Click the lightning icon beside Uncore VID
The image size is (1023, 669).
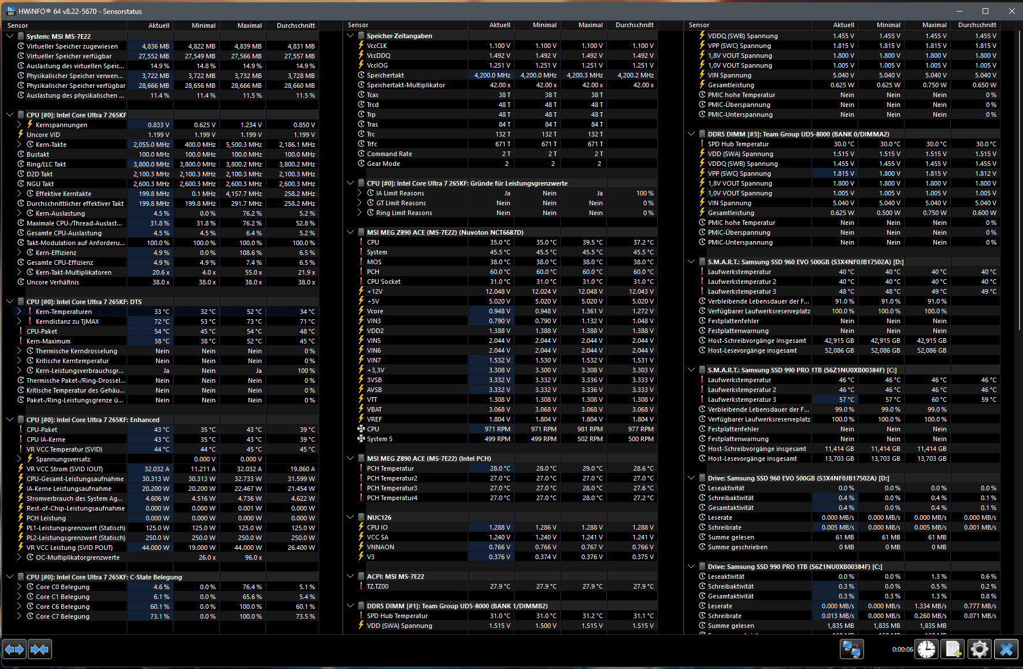coord(21,135)
